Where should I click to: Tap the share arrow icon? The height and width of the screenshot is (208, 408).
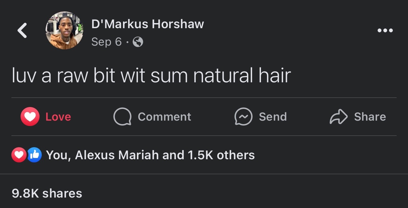(338, 117)
